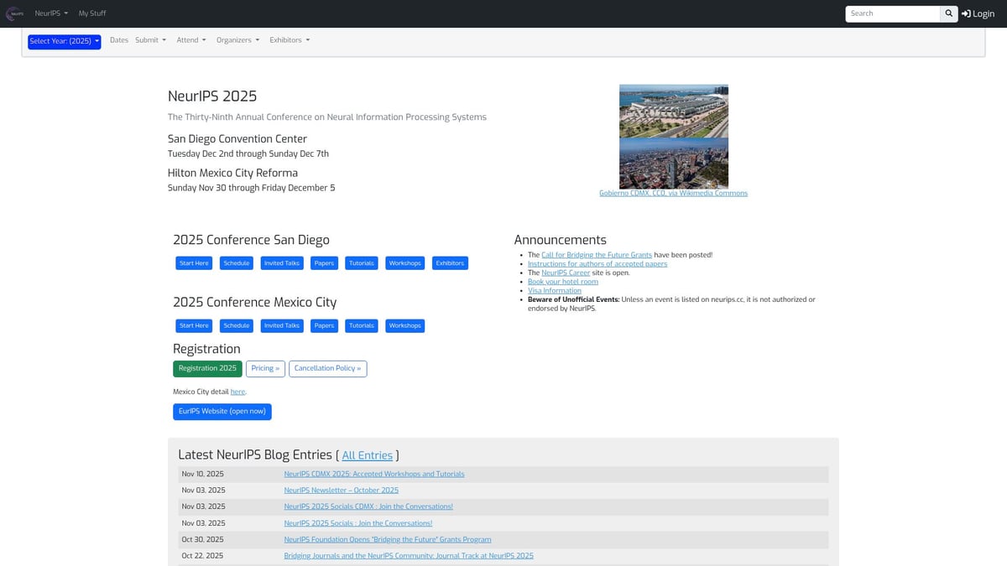Select My Stuff in the top bar
The image size is (1007, 566).
point(91,13)
